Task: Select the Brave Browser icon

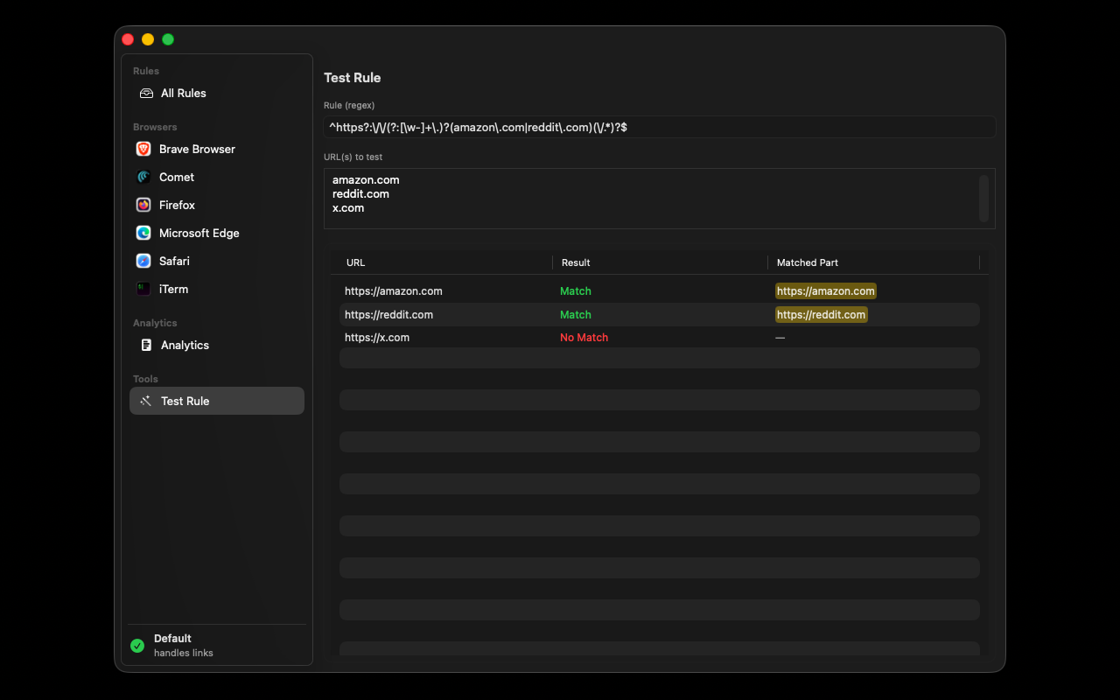Action: pos(143,150)
